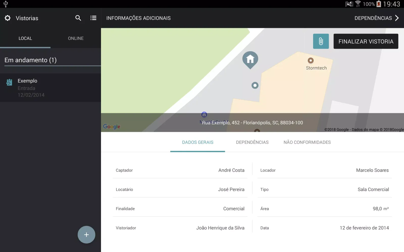Switch to the Dependências tab below map
The height and width of the screenshot is (252, 404).
click(252, 142)
